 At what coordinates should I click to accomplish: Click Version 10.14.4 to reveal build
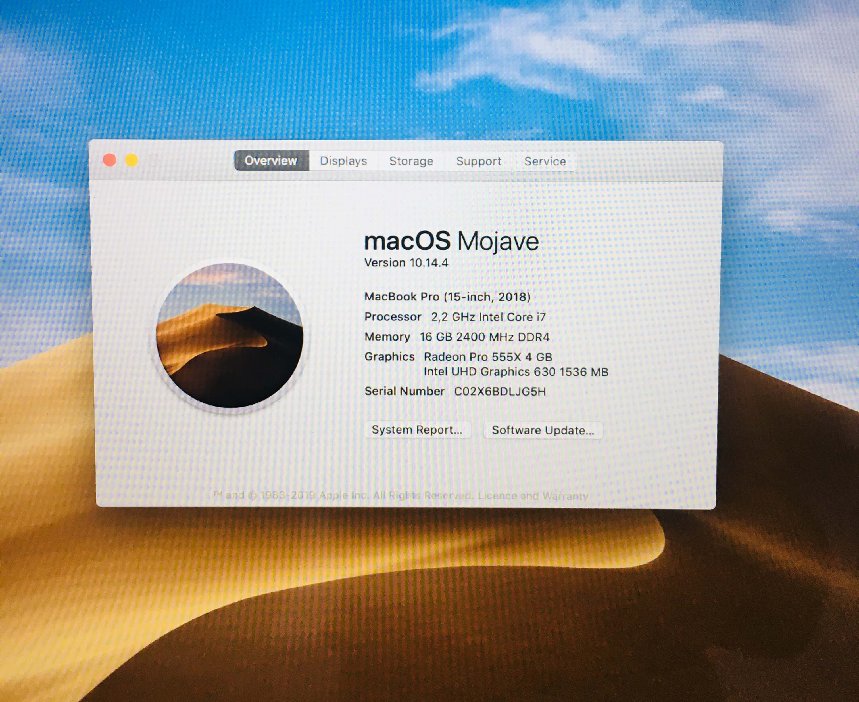pos(406,263)
